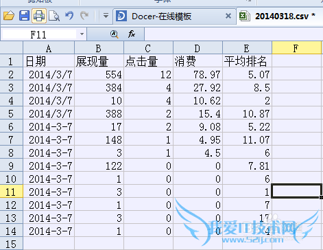Select cell with value 384

[x=99, y=87]
